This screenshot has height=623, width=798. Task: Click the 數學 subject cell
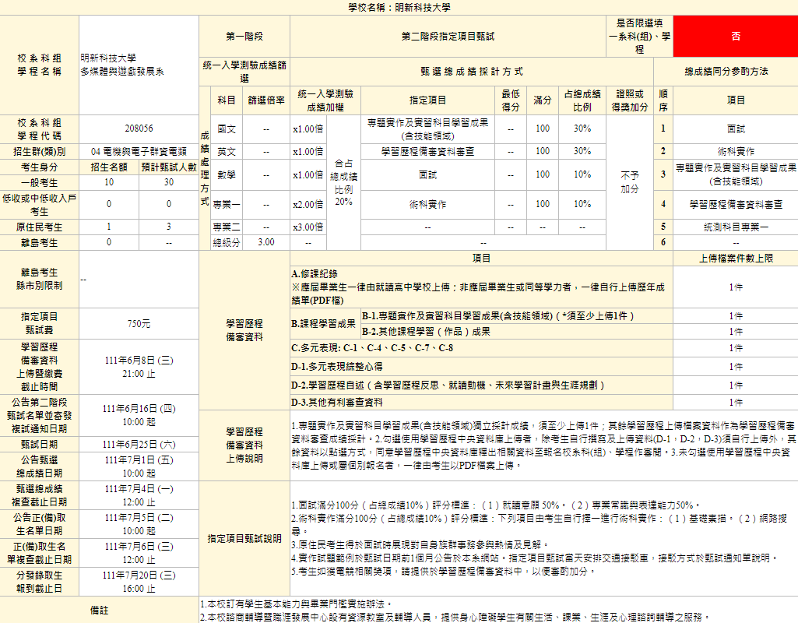[x=227, y=175]
